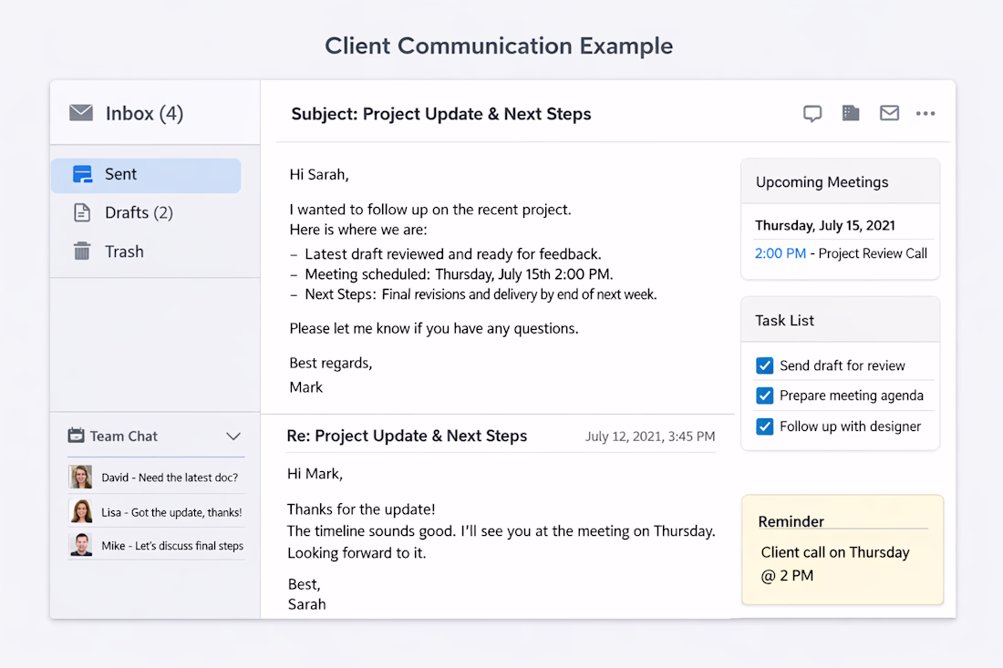Click Prepare meeting agenda label
Screen dimensions: 1003x668
click(852, 396)
